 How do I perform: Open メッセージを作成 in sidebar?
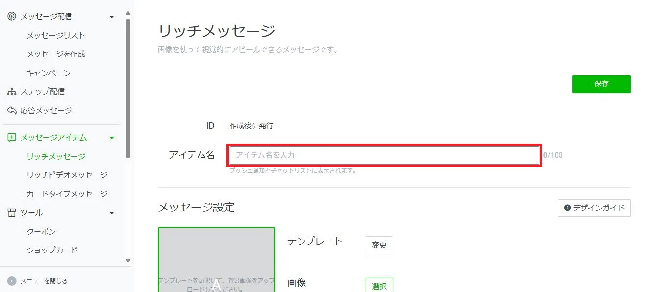coord(56,54)
